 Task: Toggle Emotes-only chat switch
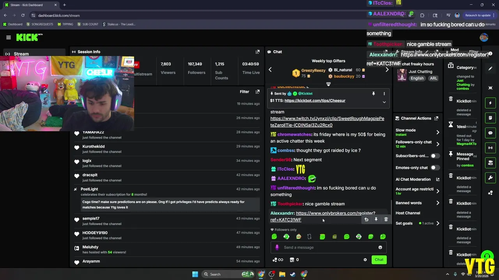(435, 168)
